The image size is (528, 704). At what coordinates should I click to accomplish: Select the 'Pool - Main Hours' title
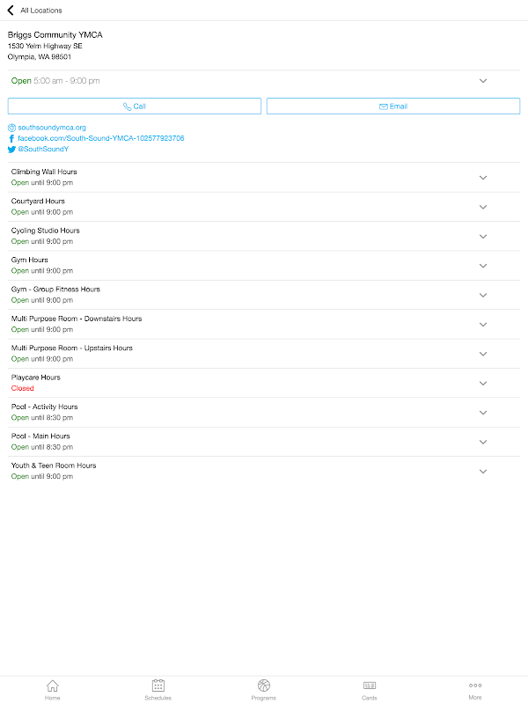tap(40, 436)
